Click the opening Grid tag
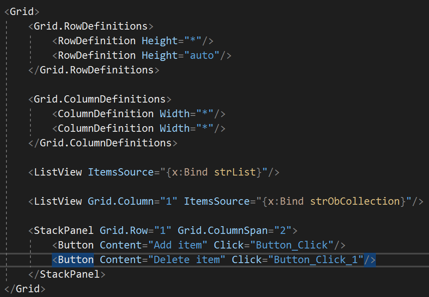The height and width of the screenshot is (297, 429). [22, 12]
